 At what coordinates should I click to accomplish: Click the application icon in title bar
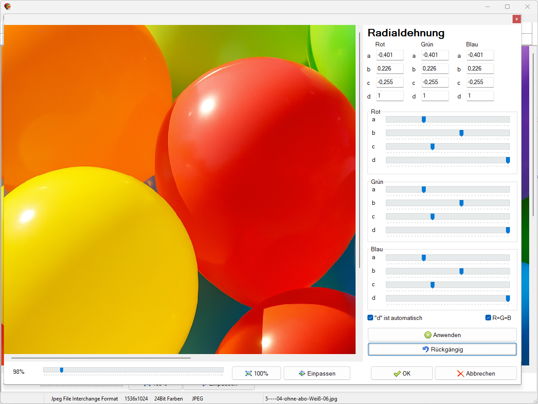pyautogui.click(x=7, y=7)
